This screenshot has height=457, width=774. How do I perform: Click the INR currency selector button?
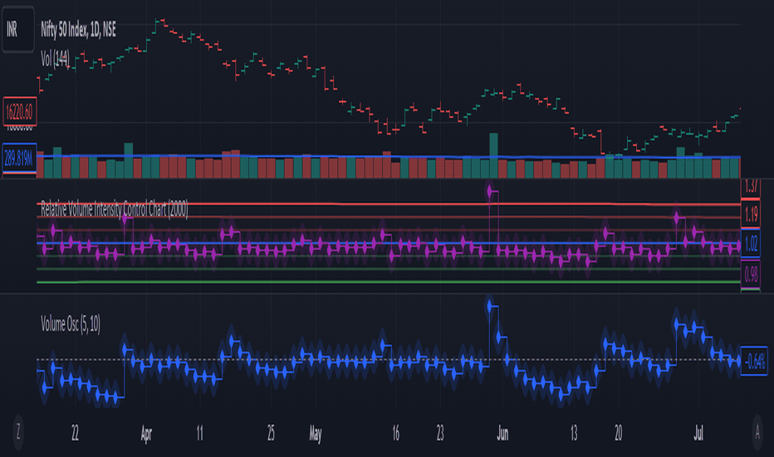(17, 29)
